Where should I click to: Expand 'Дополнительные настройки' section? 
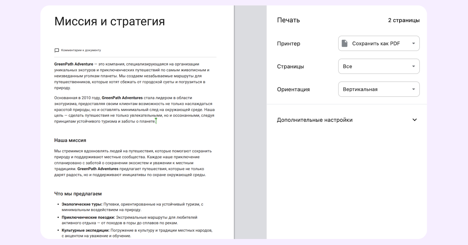point(347,120)
